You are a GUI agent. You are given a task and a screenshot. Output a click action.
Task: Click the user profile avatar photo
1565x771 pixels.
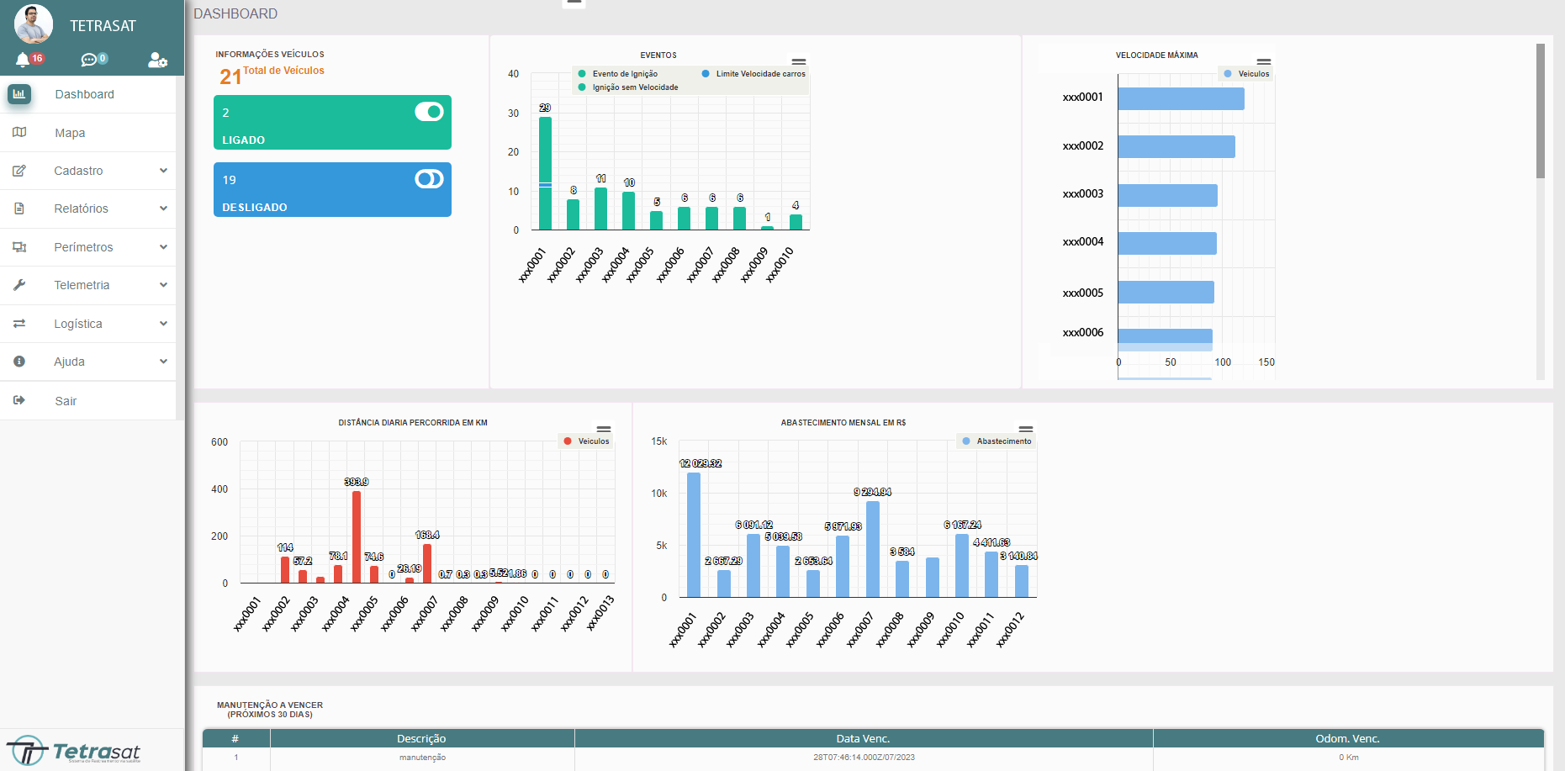point(34,24)
